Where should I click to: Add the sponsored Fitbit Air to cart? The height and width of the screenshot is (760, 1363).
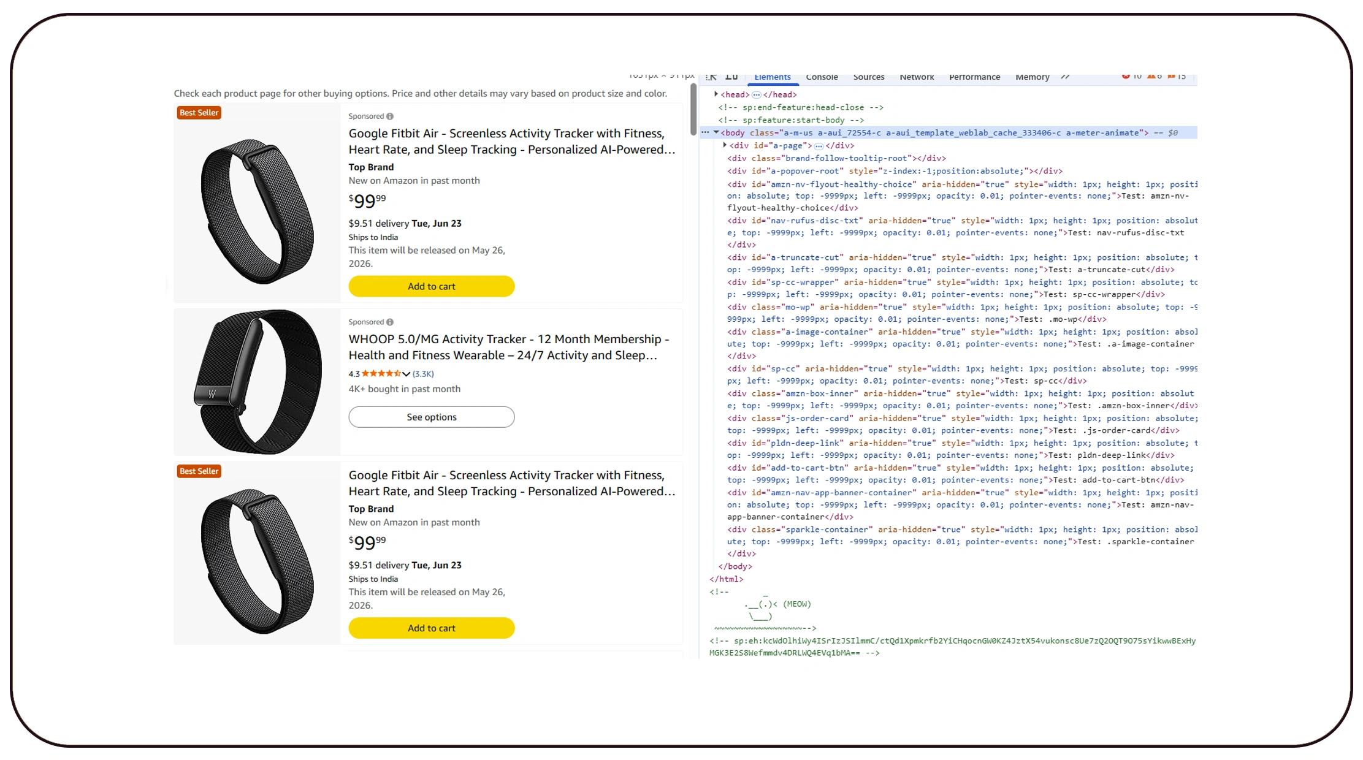[x=432, y=286]
